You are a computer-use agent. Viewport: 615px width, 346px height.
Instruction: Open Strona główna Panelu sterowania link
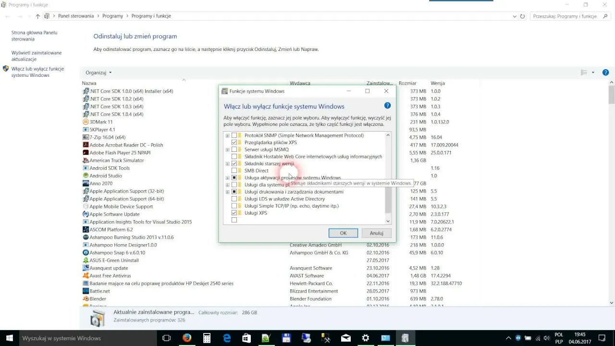[34, 36]
